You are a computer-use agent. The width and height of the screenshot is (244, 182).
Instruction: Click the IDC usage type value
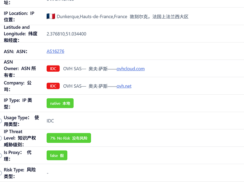pos(50,121)
